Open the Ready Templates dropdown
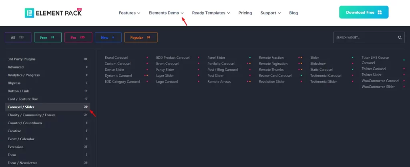410x167 pixels. tap(211, 13)
